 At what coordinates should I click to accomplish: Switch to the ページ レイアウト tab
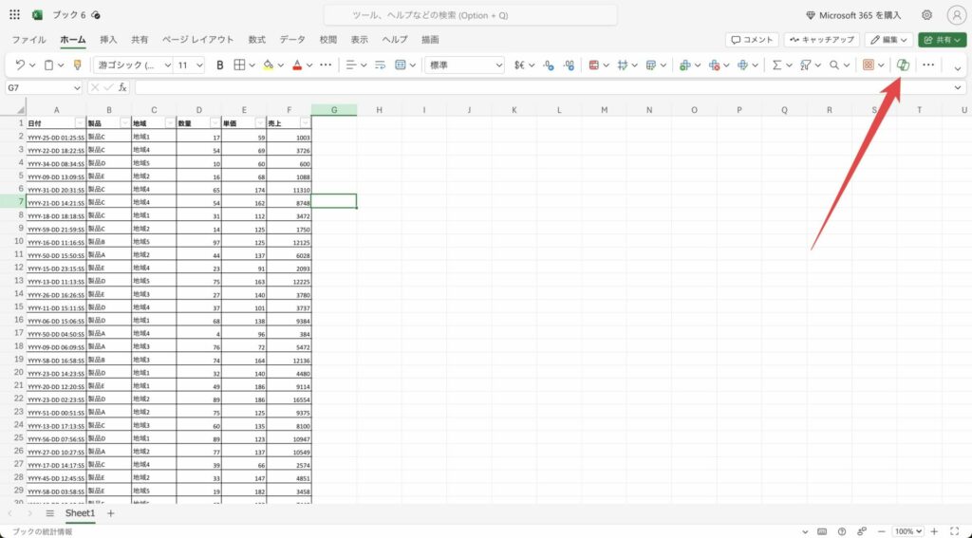(x=198, y=40)
